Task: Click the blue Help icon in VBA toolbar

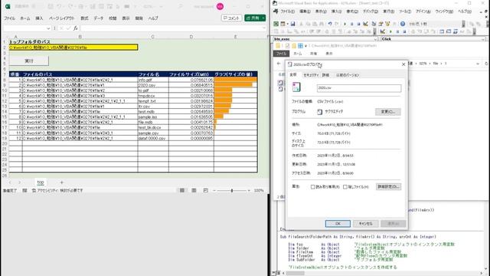Action: click(403, 24)
